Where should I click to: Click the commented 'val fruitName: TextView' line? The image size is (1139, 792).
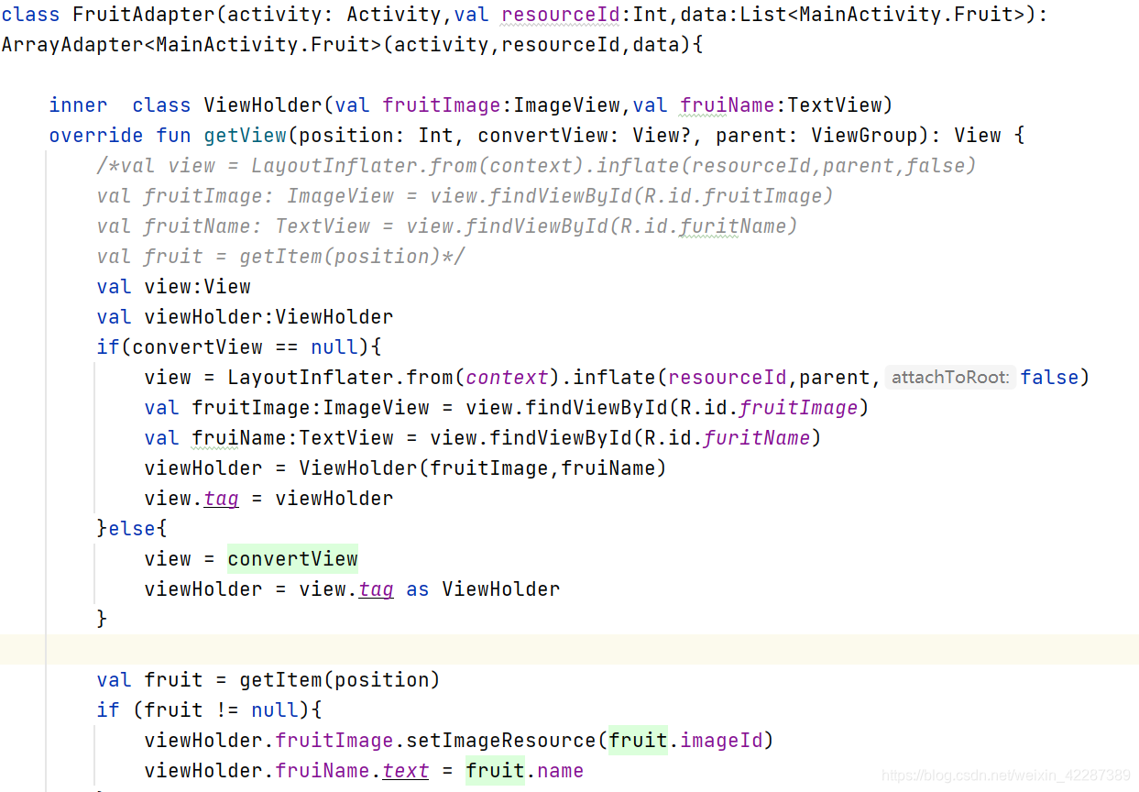[x=447, y=226]
